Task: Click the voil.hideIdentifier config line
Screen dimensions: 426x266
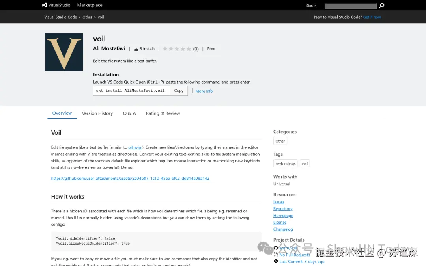Action: click(x=86, y=238)
